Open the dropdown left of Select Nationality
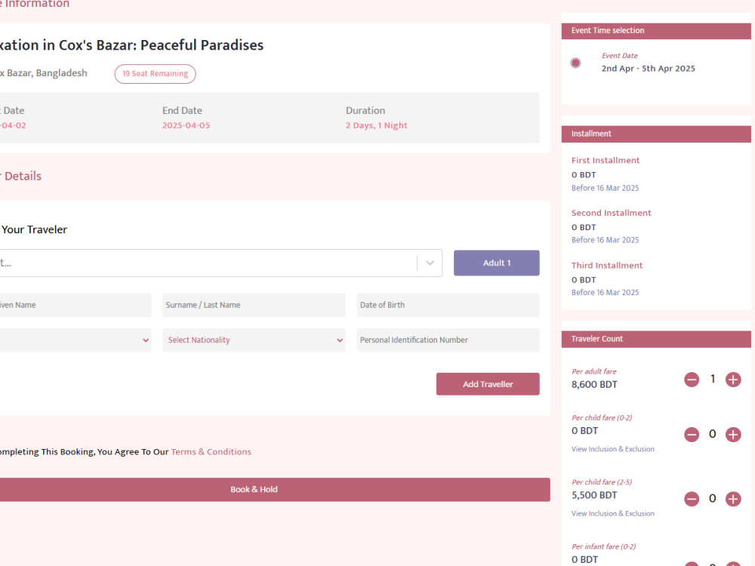 coord(75,340)
